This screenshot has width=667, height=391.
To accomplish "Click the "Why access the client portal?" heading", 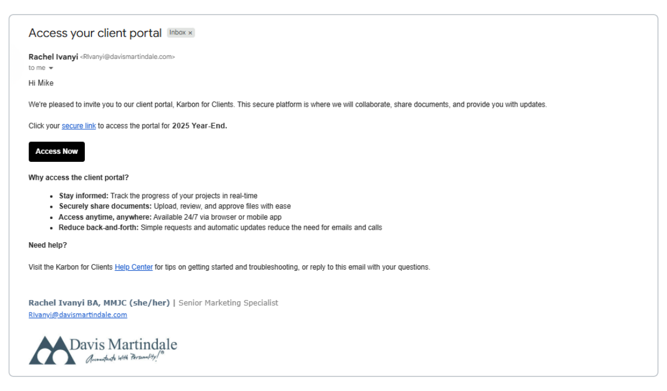I will 79,178.
